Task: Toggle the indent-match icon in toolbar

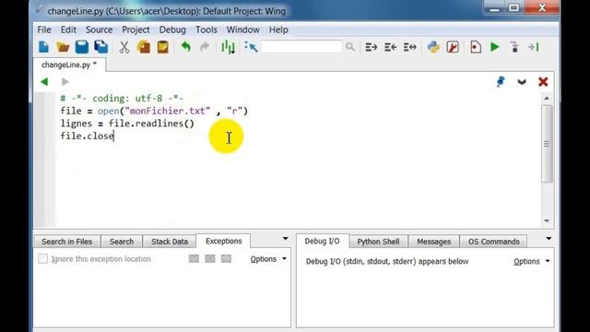Action: (x=409, y=47)
